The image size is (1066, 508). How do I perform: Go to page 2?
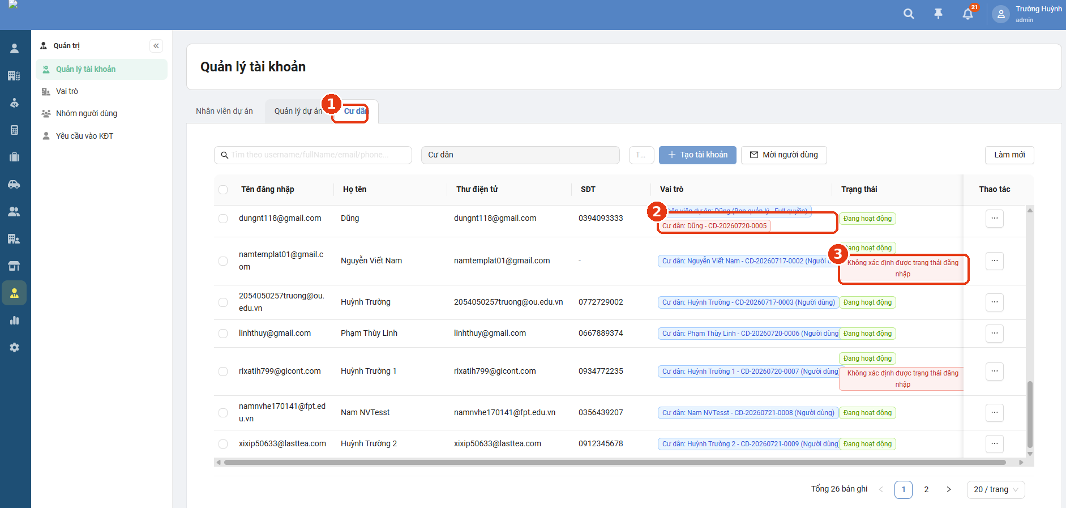click(926, 489)
